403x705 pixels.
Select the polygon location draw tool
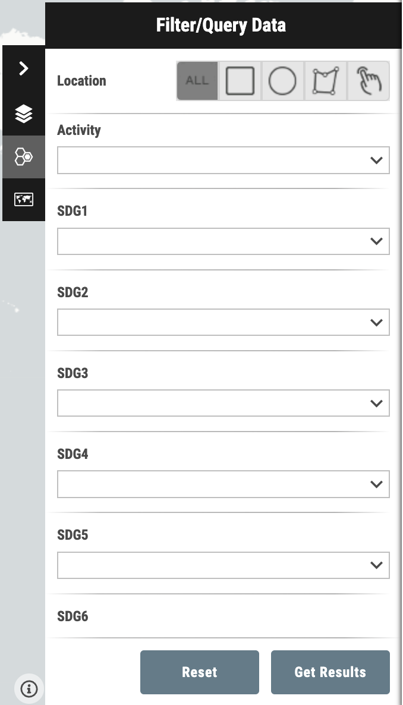click(x=325, y=81)
